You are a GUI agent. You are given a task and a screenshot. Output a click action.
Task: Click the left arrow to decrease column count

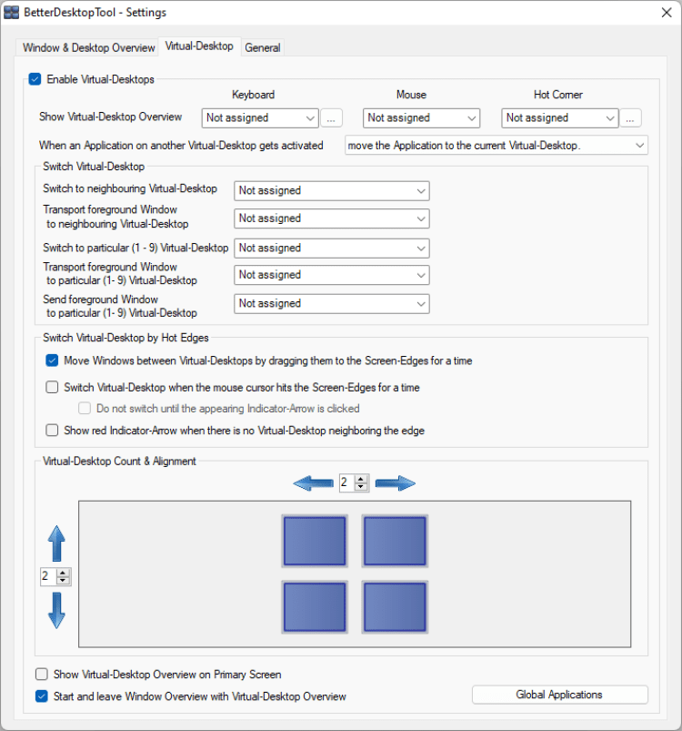314,483
